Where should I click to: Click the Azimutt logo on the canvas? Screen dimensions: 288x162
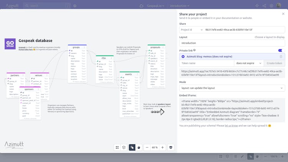14,145
